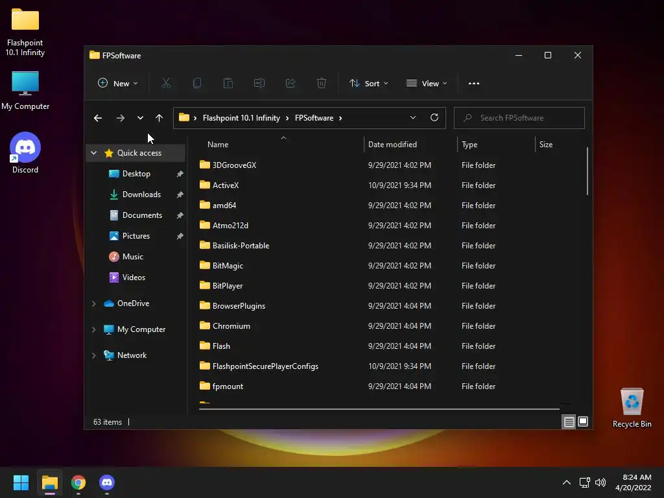The image size is (664, 498).
Task: Open the New item dropdown
Action: pos(118,84)
